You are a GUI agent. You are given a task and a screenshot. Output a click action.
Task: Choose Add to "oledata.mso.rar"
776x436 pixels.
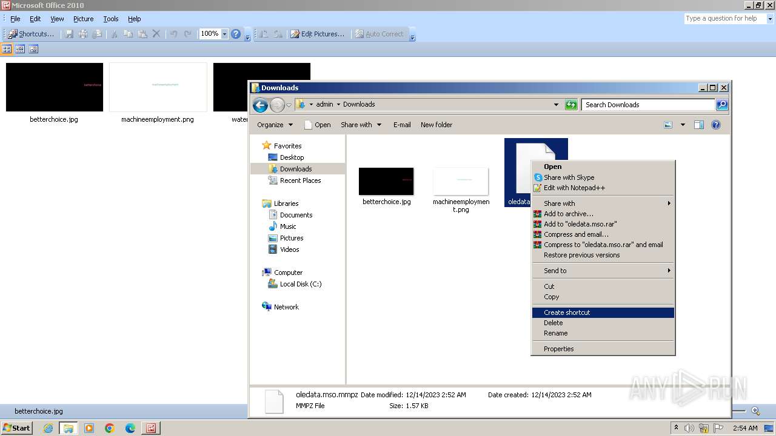click(603, 224)
